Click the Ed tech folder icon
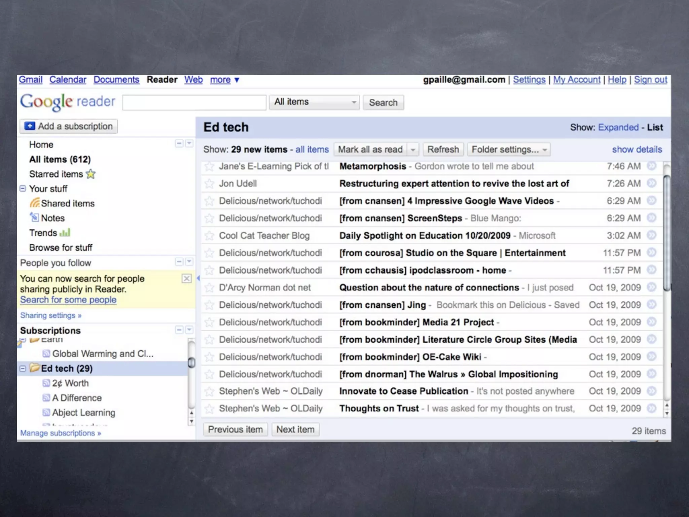 point(35,368)
